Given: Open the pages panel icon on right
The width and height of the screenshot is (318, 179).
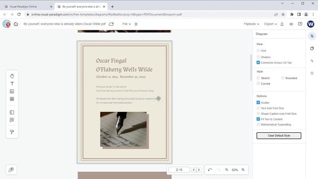Looking at the screenshot, I should tap(312, 49).
